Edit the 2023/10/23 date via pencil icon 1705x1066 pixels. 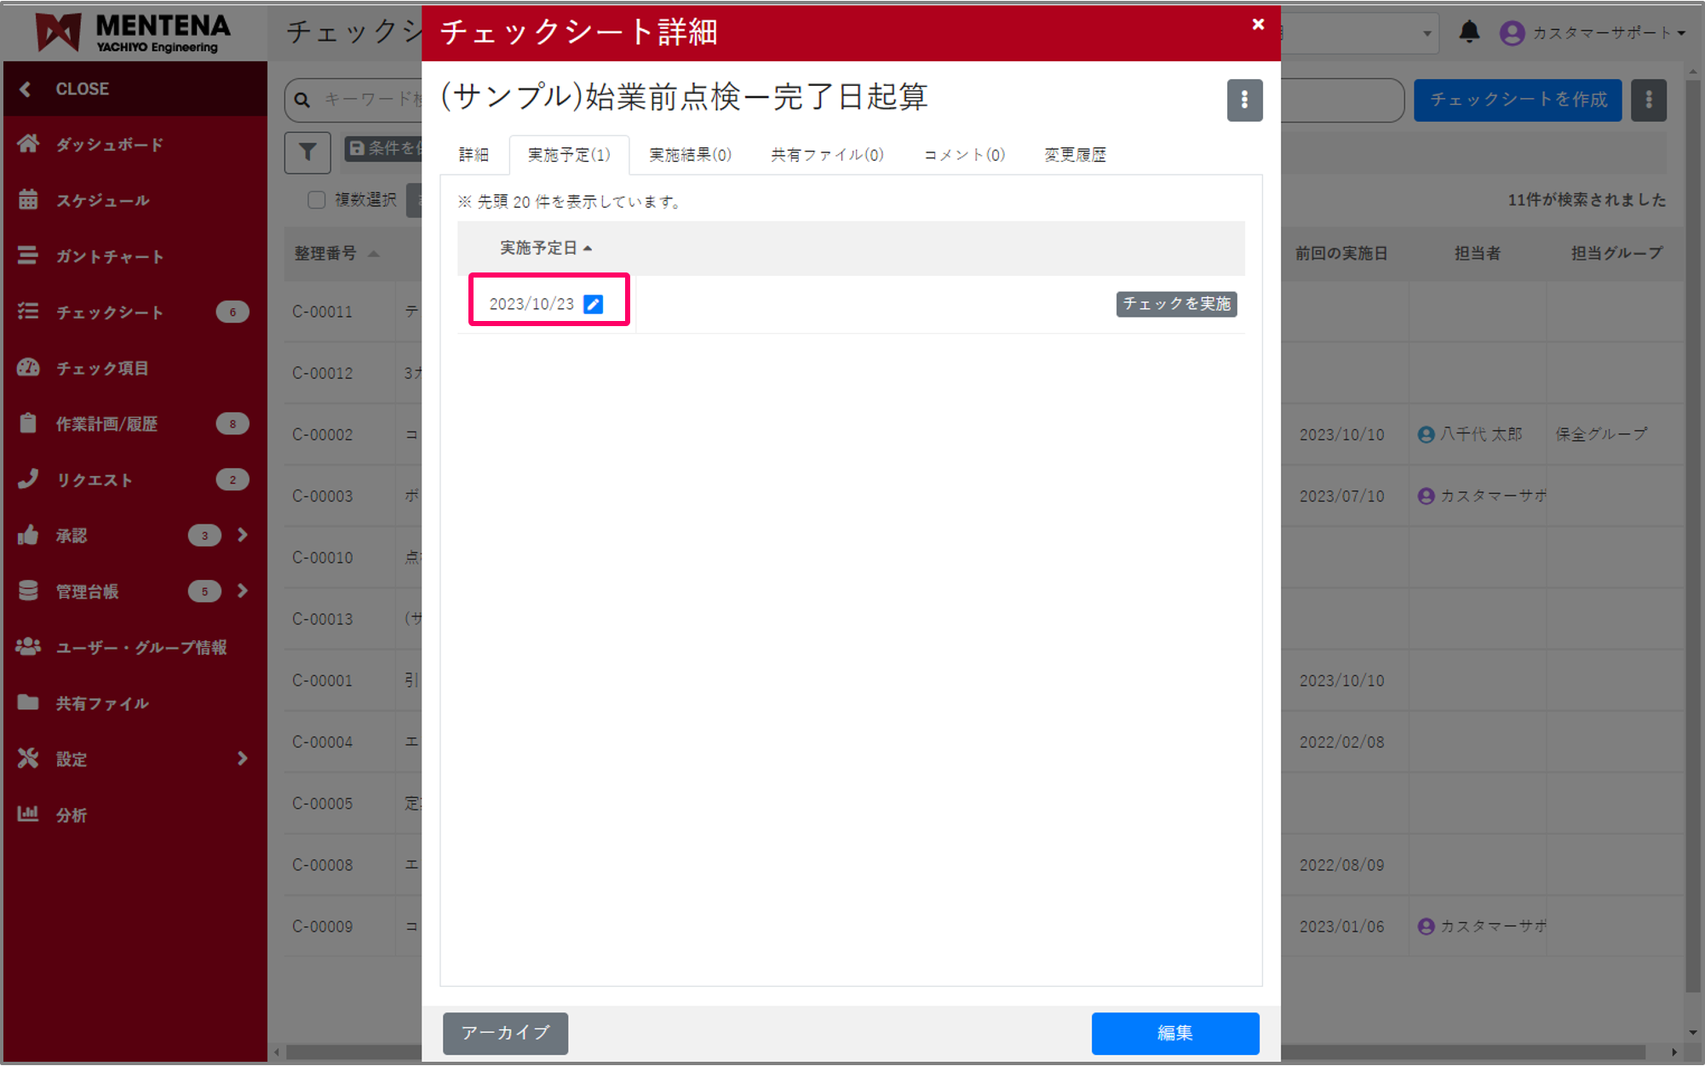point(593,303)
